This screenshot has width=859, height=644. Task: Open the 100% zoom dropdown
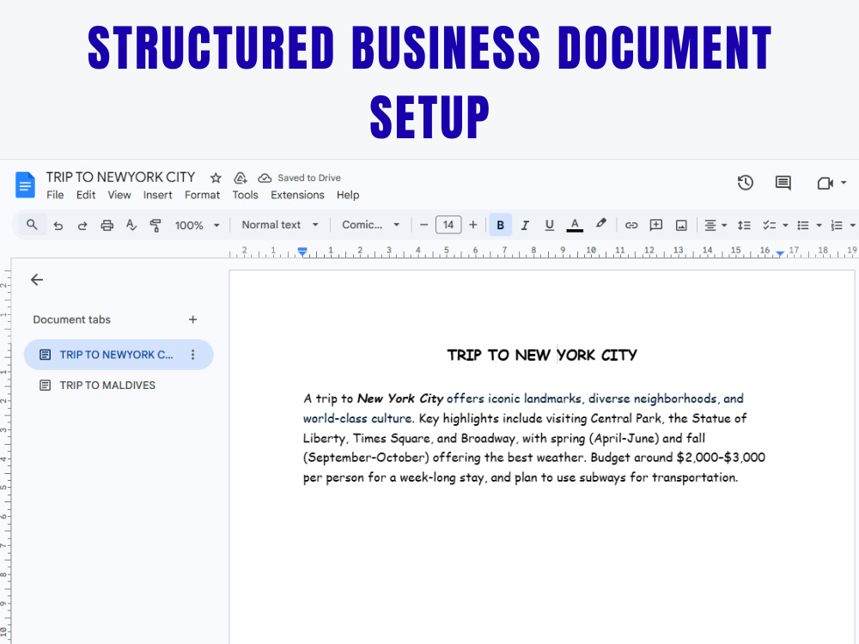pos(198,226)
